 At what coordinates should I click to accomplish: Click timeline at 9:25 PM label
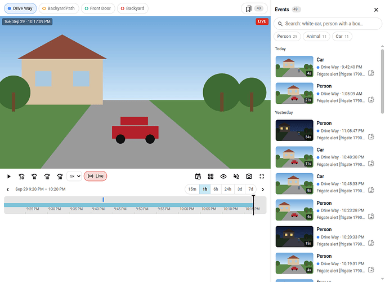point(33,209)
